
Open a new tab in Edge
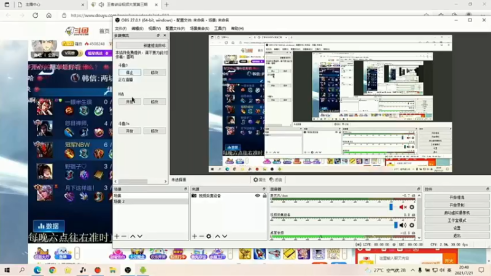click(x=166, y=5)
